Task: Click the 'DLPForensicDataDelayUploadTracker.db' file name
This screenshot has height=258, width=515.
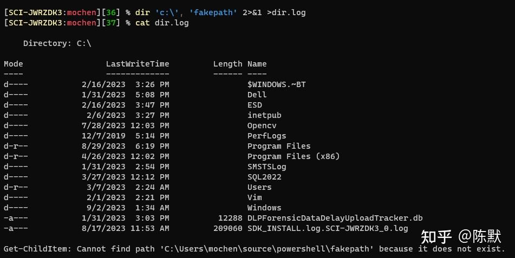Action: pyautogui.click(x=335, y=218)
